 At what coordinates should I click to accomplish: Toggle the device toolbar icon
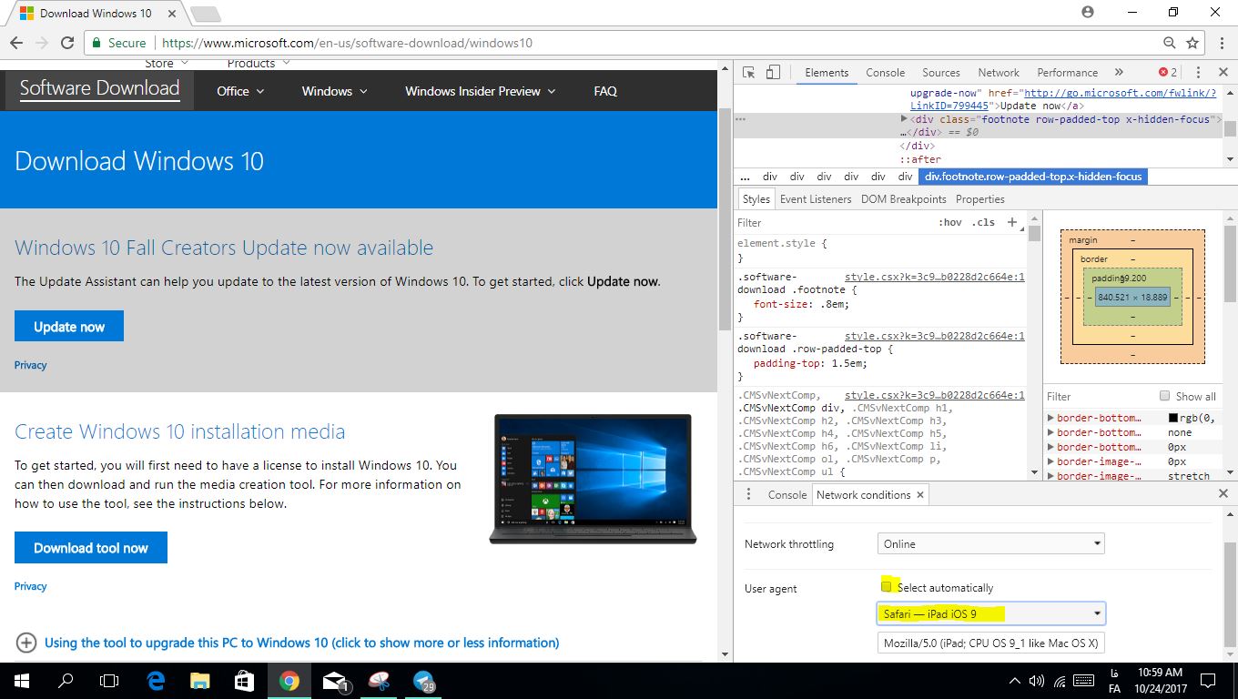pos(772,73)
